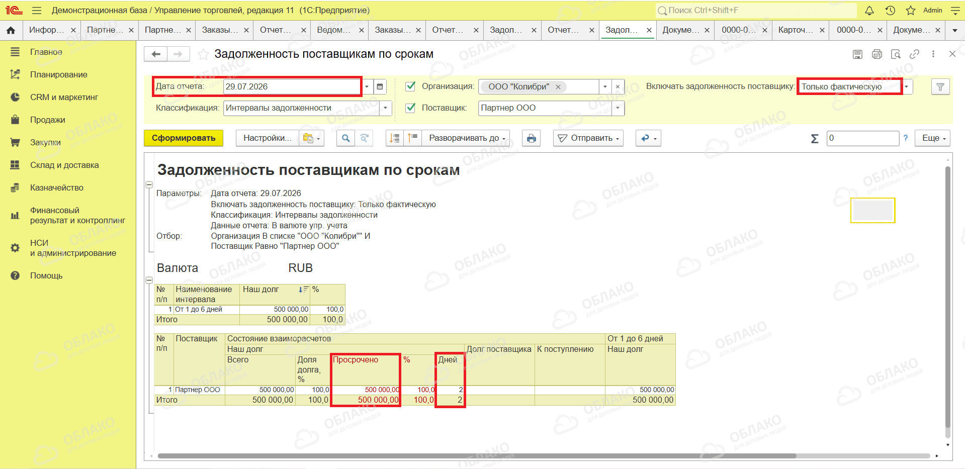Switch to the Ведом… tab
Image resolution: width=965 pixels, height=469 pixels.
point(334,30)
